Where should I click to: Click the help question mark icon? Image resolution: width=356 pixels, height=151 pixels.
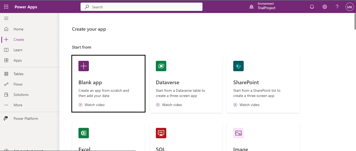337,7
